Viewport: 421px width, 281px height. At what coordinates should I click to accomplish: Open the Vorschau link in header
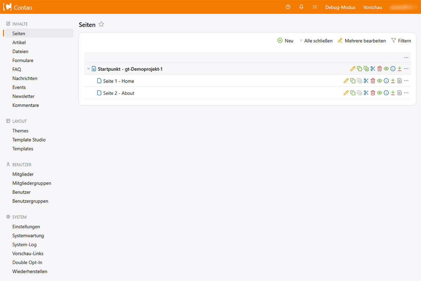(x=373, y=7)
